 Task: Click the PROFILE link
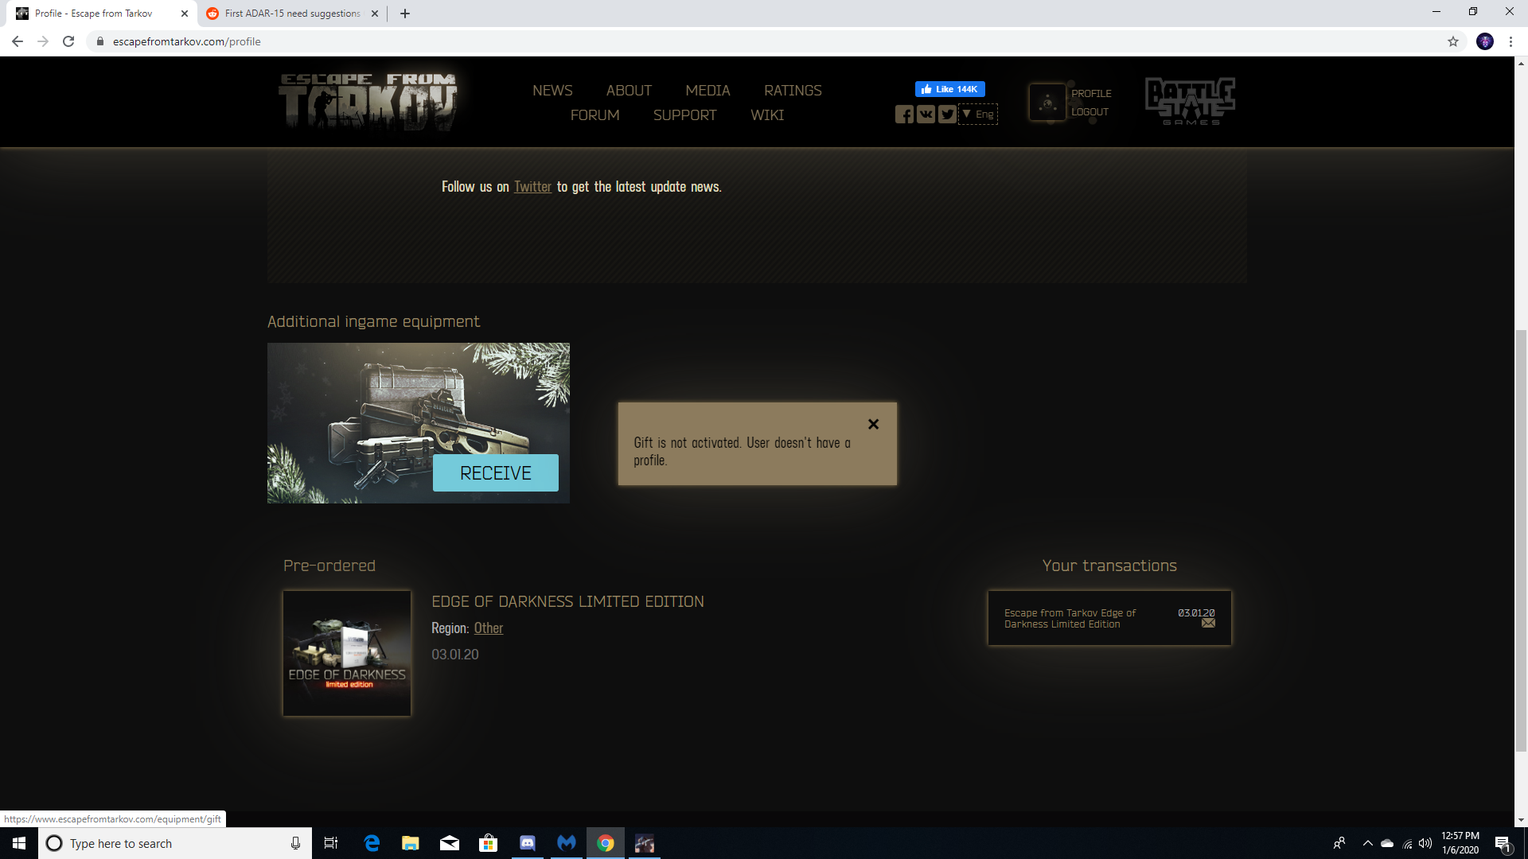[1091, 93]
